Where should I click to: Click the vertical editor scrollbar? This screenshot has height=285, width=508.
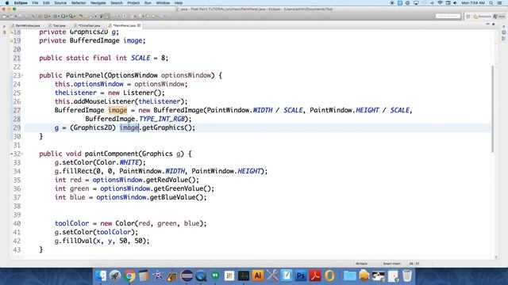[x=493, y=108]
